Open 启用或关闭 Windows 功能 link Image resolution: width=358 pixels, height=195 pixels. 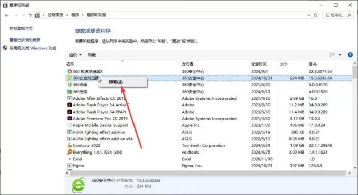click(x=33, y=48)
